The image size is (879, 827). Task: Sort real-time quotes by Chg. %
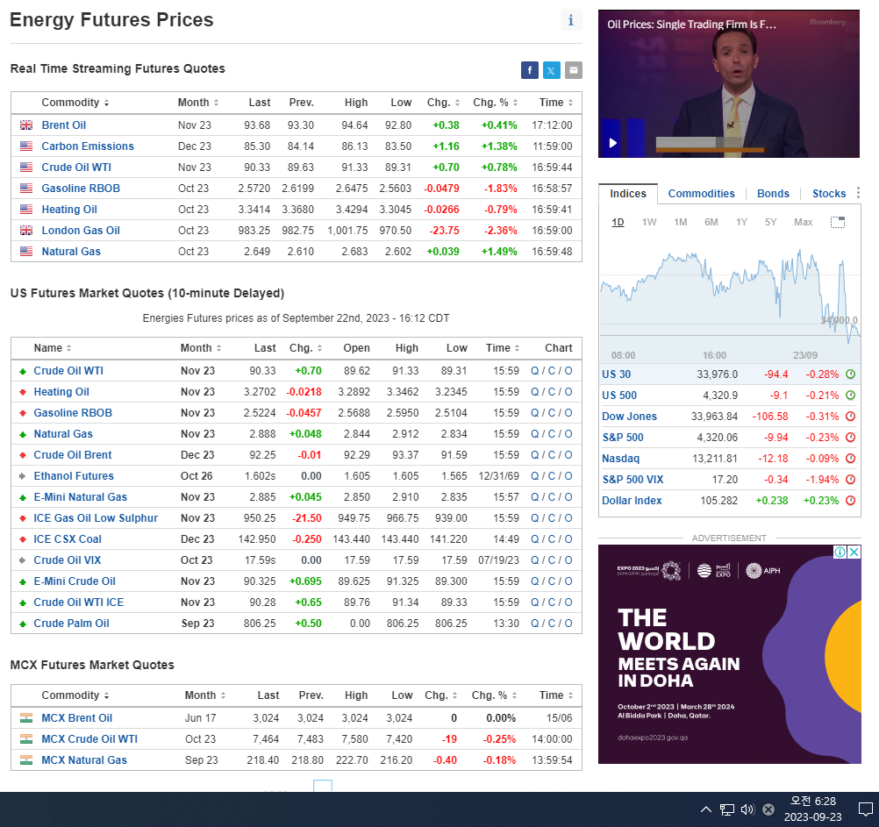(x=495, y=103)
